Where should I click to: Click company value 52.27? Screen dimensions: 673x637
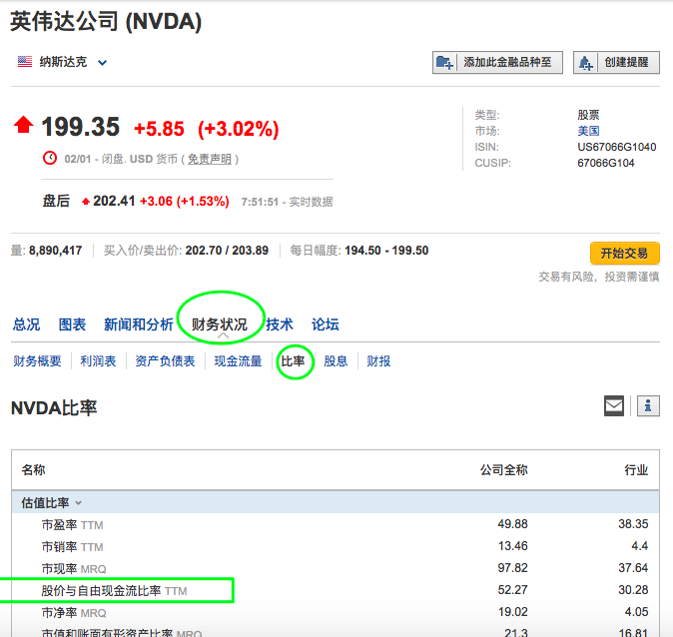point(513,590)
